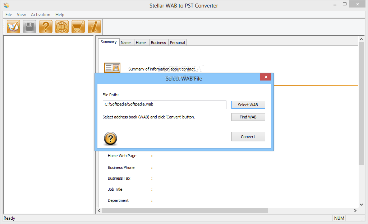Image resolution: width=368 pixels, height=224 pixels.
Task: Click the Select WAB file toolbar icon
Action: (13, 26)
